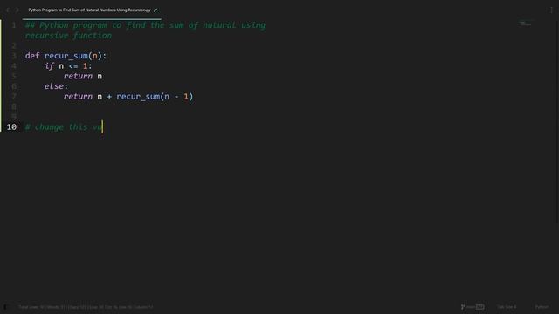Open the Tab Size setting in status bar

(x=507, y=307)
